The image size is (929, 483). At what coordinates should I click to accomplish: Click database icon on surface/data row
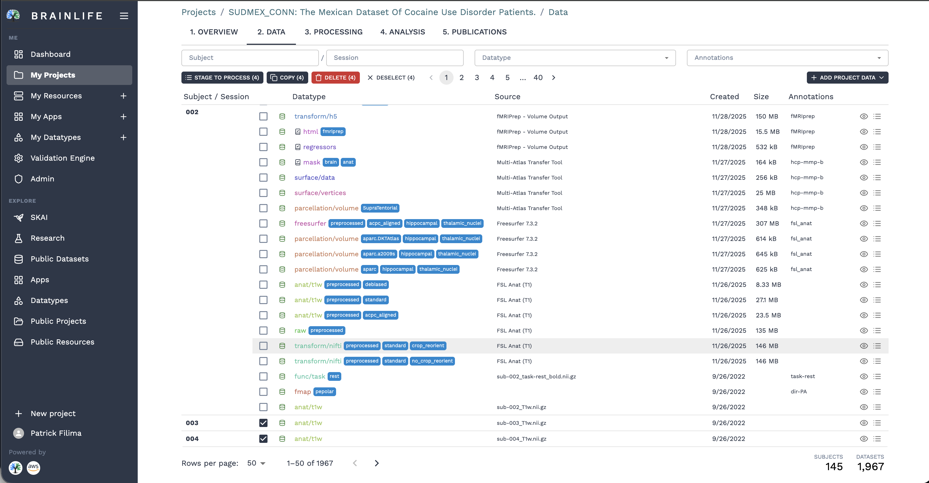282,178
